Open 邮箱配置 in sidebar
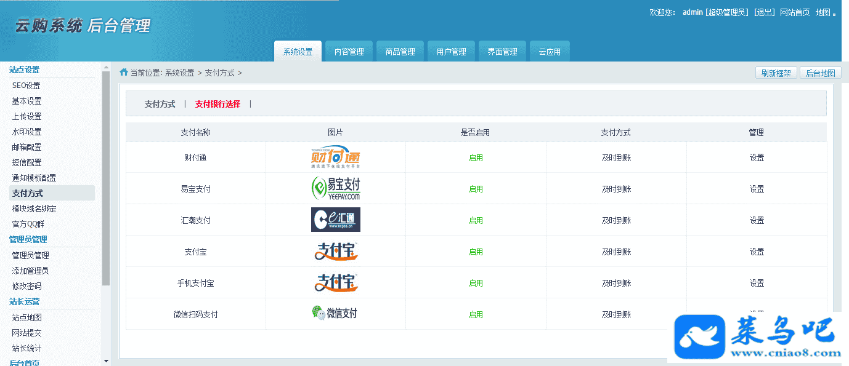Viewport: 849px width, 366px height. pos(27,147)
